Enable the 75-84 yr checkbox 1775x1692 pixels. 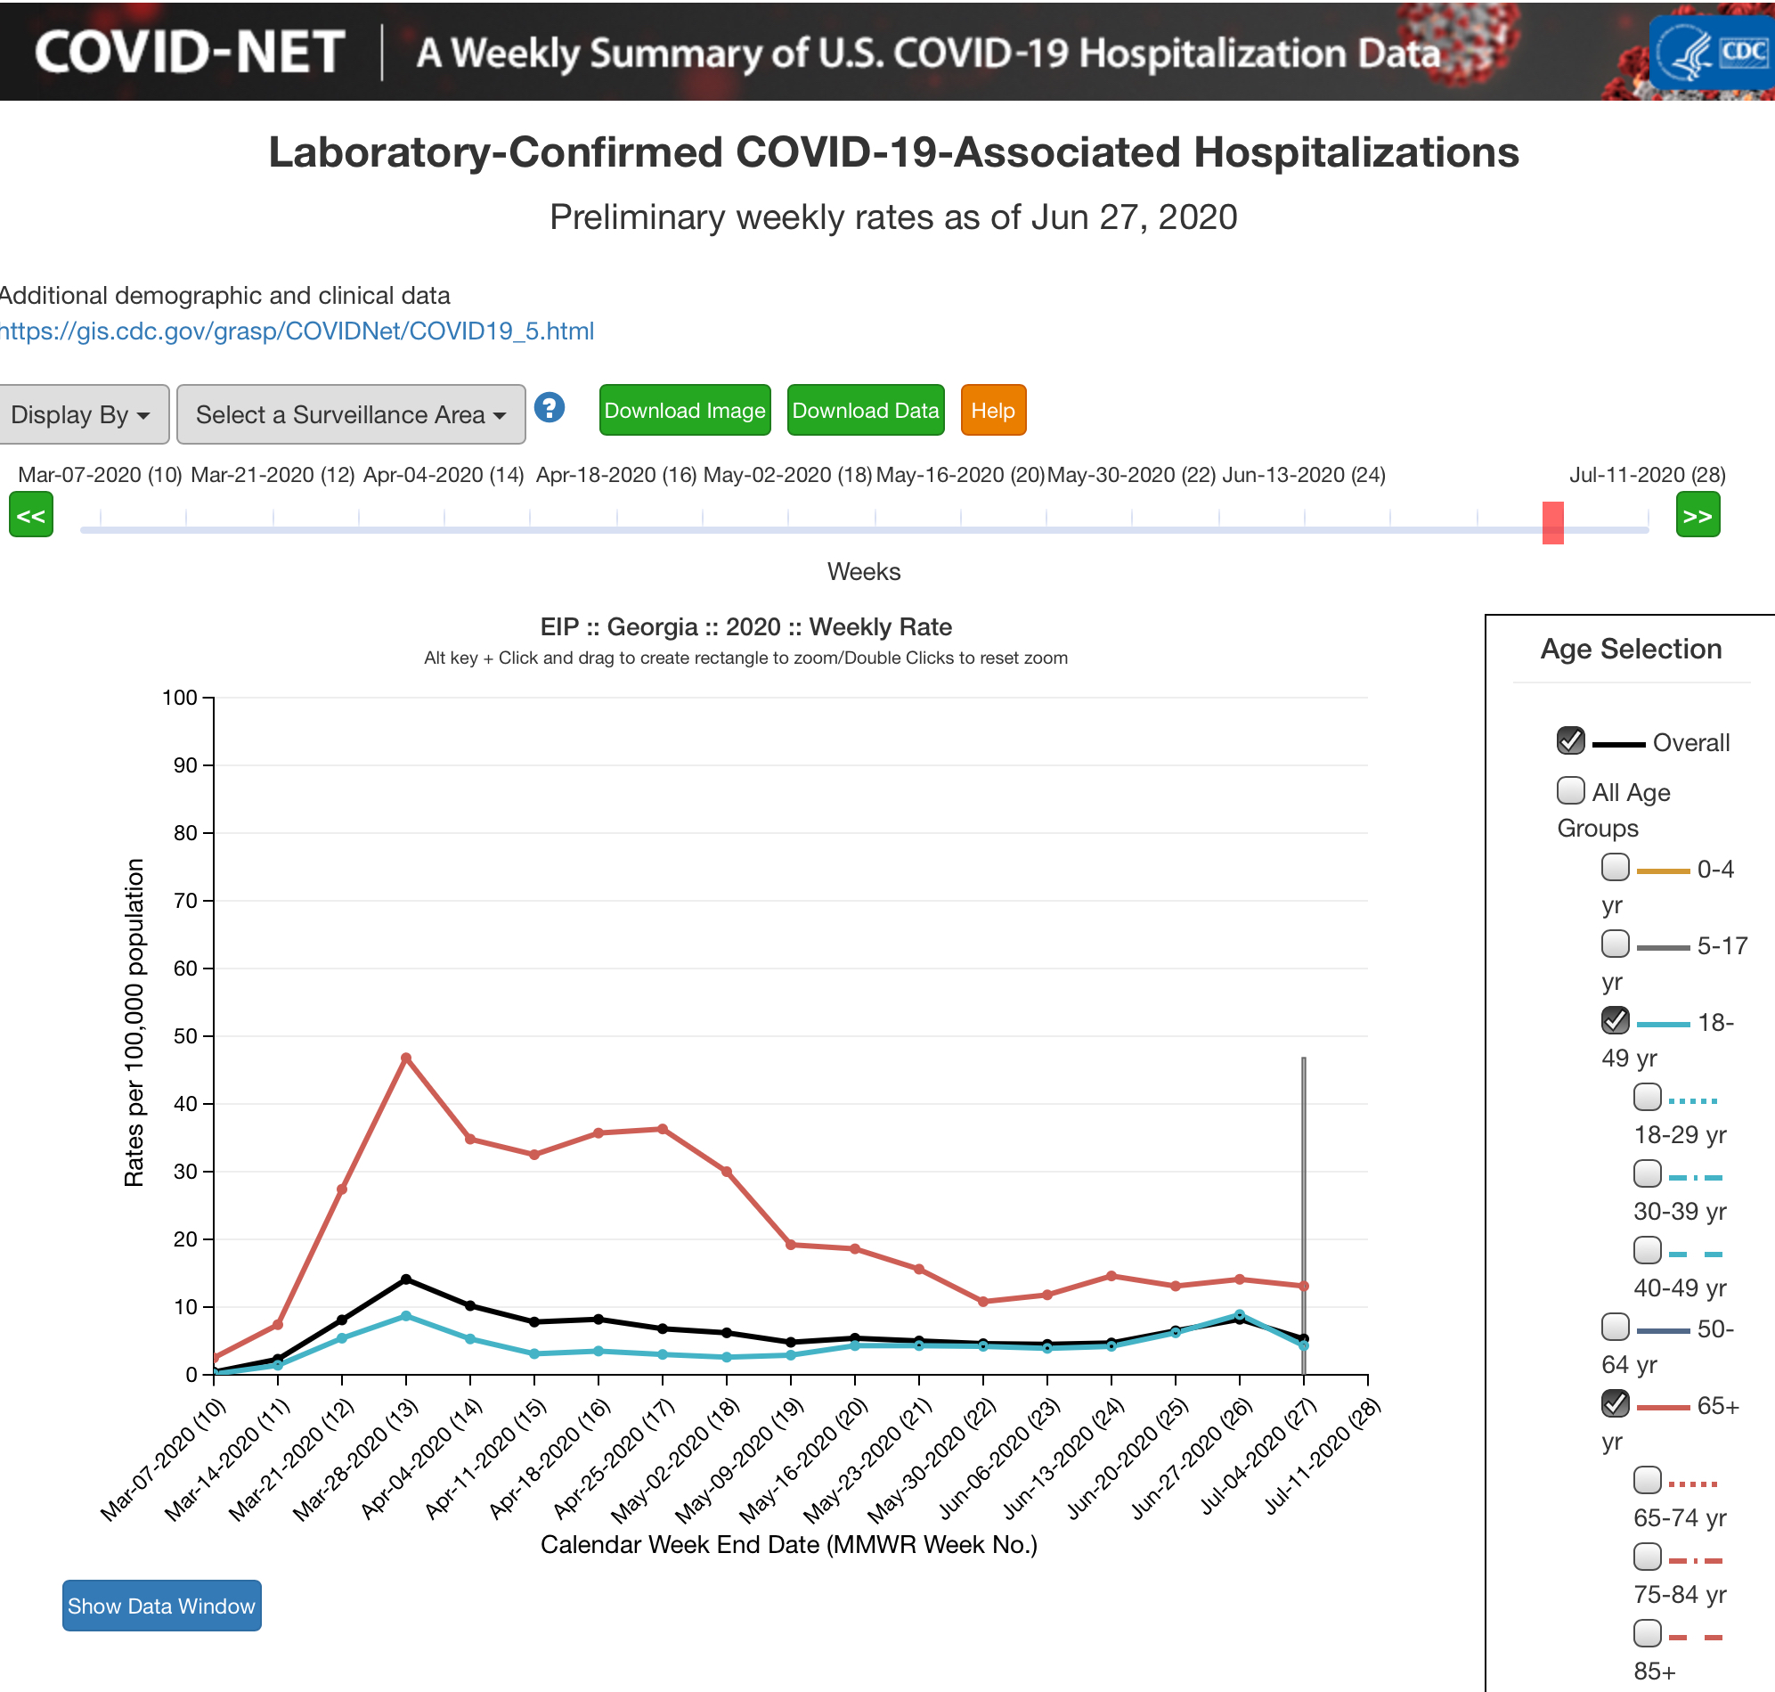click(x=1647, y=1557)
